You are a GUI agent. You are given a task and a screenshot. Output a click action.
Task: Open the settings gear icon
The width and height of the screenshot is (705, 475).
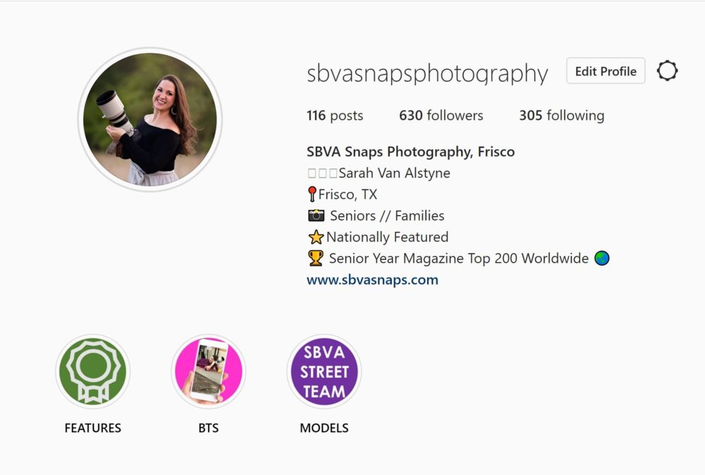pyautogui.click(x=667, y=70)
